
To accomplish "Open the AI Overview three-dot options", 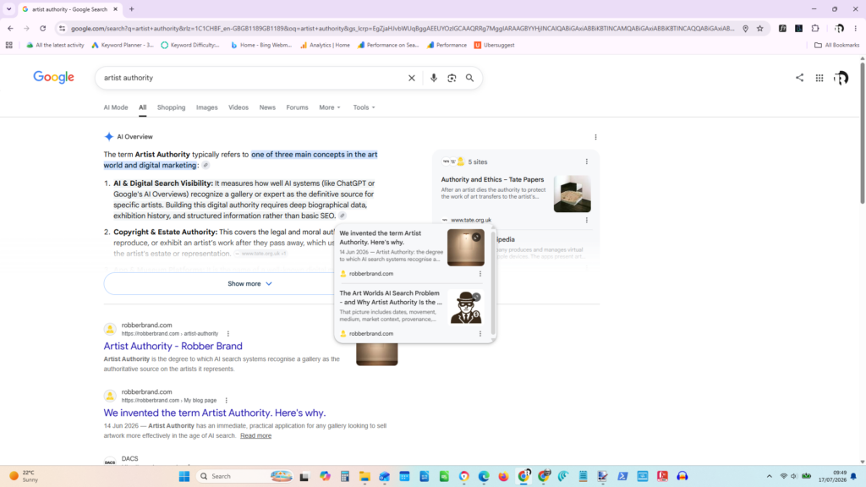I will coord(595,137).
